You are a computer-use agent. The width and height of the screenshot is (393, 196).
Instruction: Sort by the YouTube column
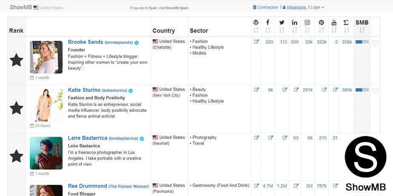pos(334,30)
